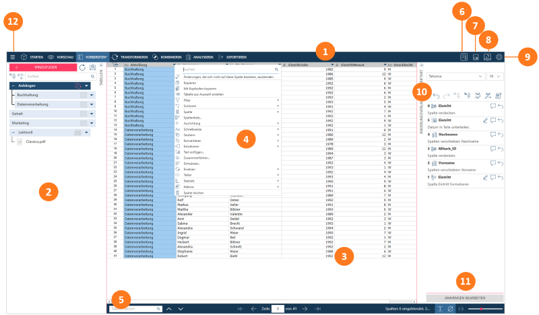Click the redo arrow in change history toolbar
Image resolution: width=539 pixels, height=315 pixels.
coord(445,96)
